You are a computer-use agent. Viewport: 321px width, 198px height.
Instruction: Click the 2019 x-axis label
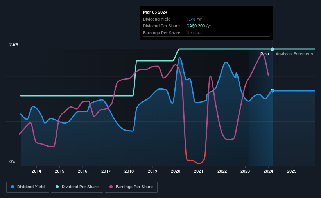(152, 171)
